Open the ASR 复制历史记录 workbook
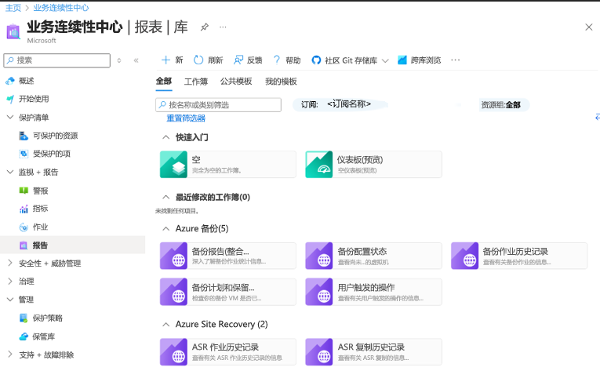The width and height of the screenshot is (600, 389). (x=373, y=352)
